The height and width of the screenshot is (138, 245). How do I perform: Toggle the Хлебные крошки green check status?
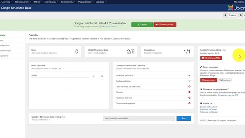189,81
